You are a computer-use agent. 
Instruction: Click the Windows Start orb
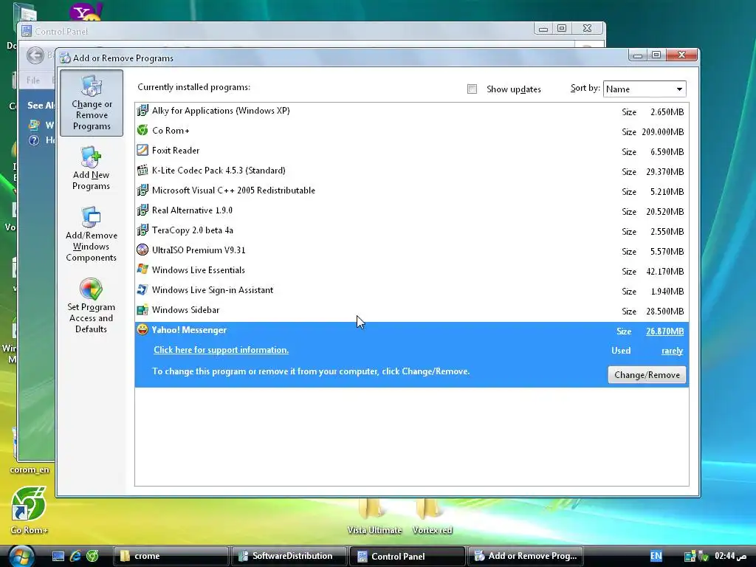[21, 556]
